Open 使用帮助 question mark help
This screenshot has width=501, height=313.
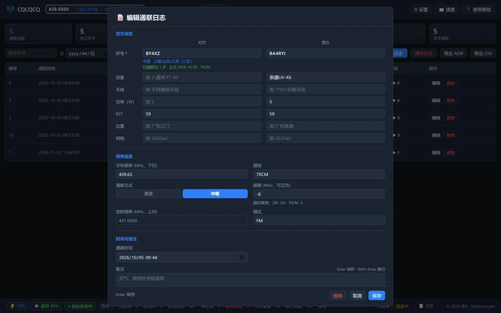tap(478, 10)
